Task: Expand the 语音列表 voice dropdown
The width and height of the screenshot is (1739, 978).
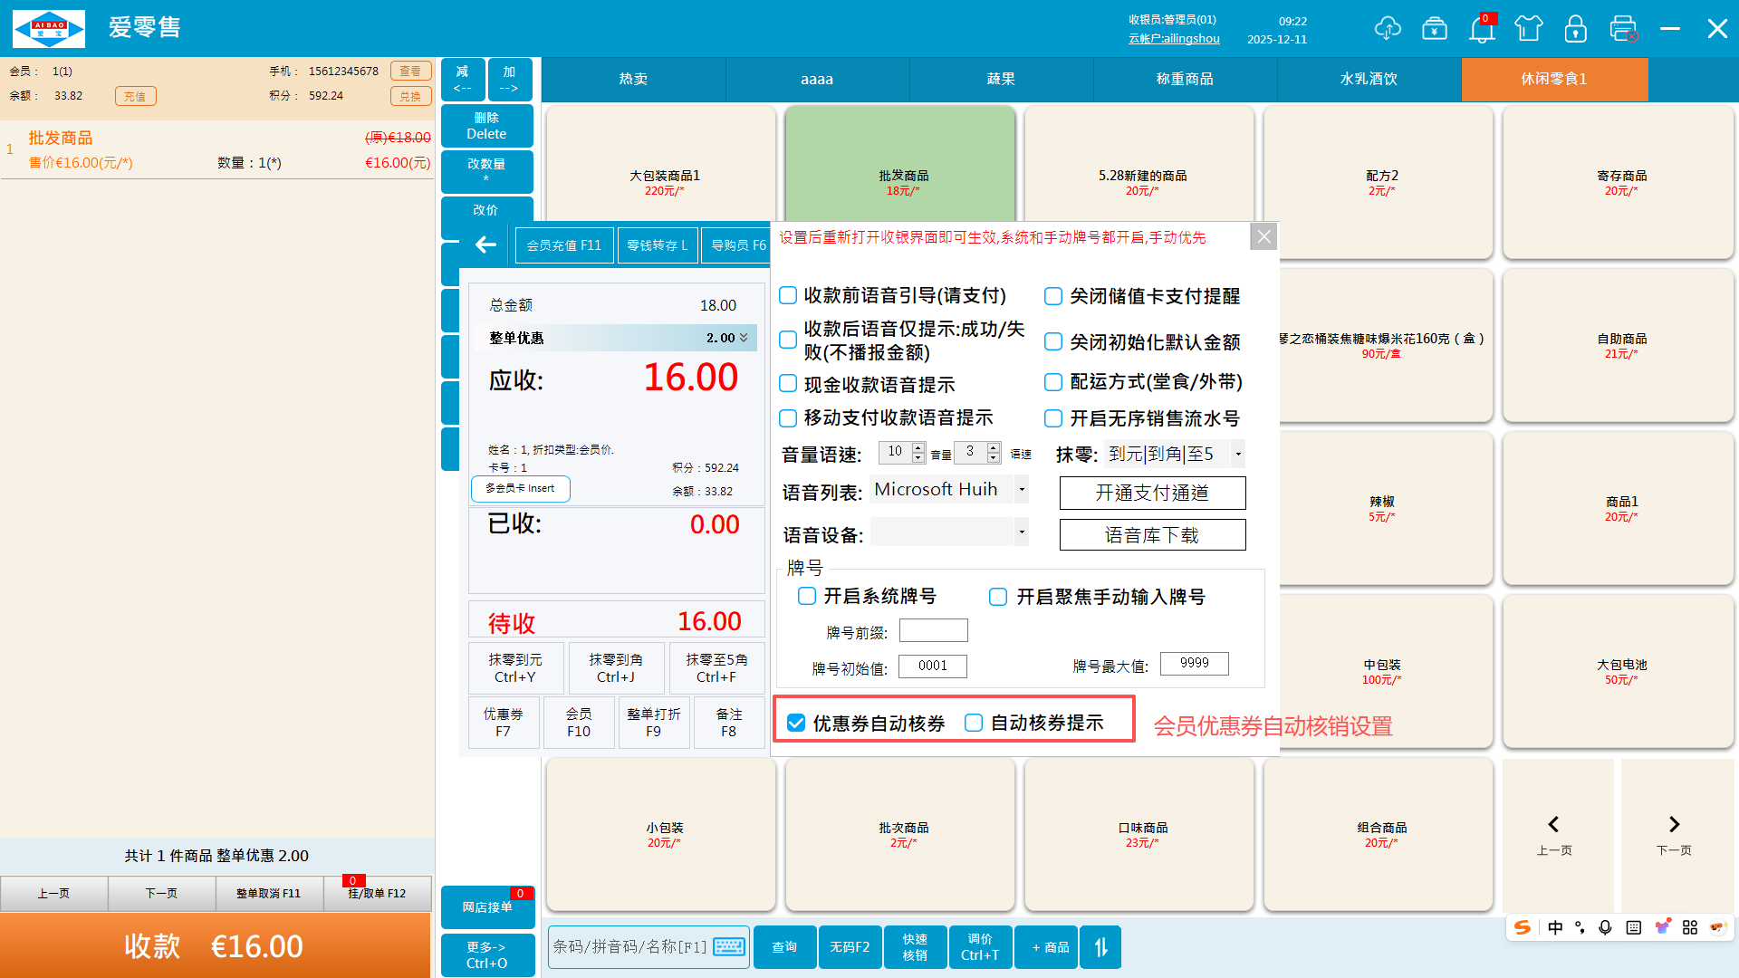Action: coord(1022,490)
